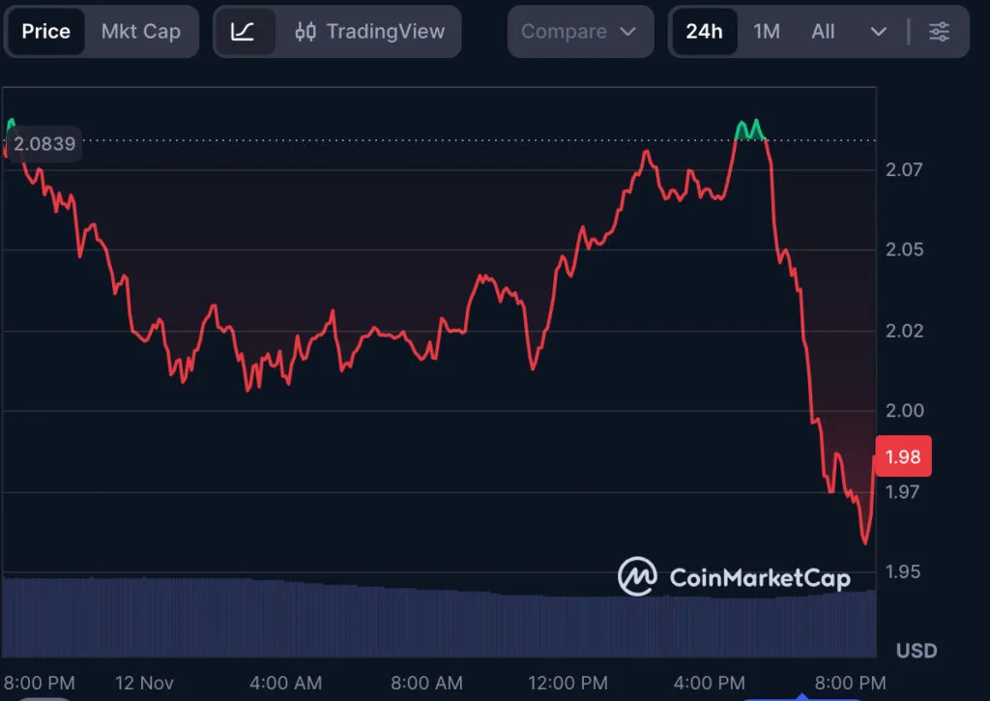Toggle chart view back to Price

(x=44, y=31)
